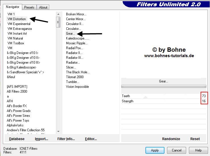
Task: Select VM Extravaganza category
Action: (x=20, y=29)
